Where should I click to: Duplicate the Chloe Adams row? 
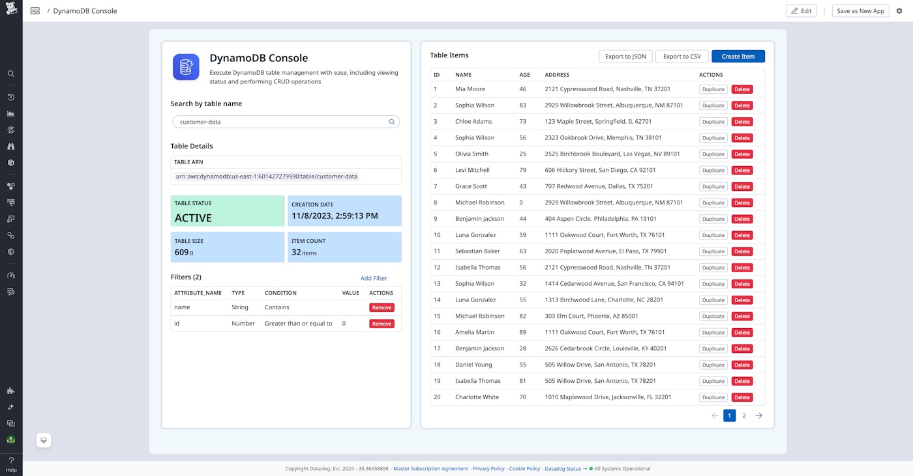pos(713,122)
